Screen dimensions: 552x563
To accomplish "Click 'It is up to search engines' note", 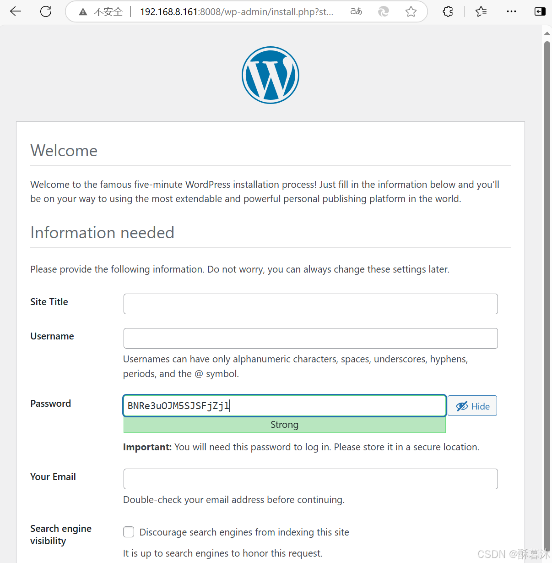I will pyautogui.click(x=223, y=553).
